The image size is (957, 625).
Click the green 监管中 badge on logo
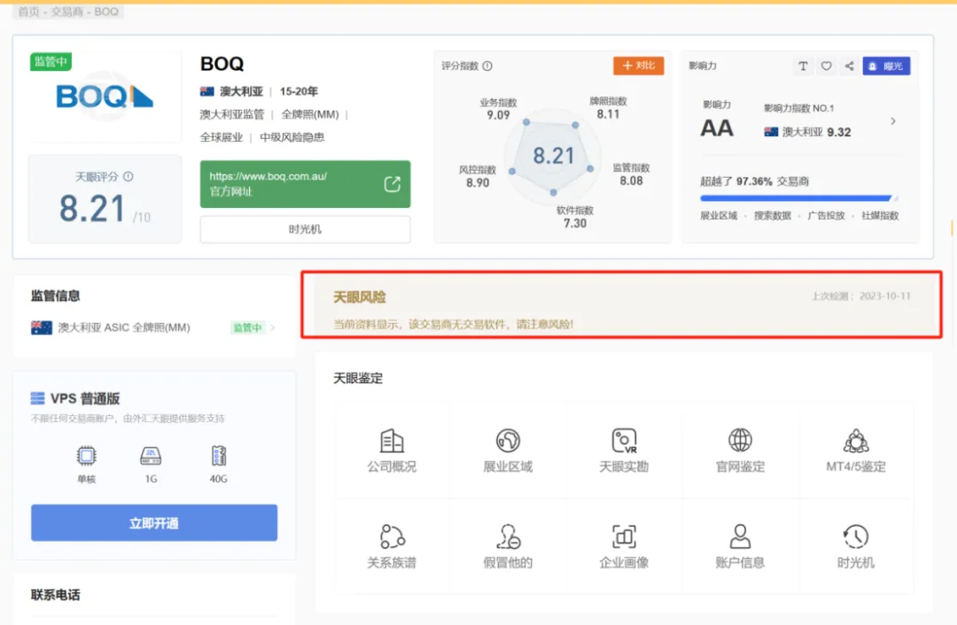pyautogui.click(x=51, y=62)
